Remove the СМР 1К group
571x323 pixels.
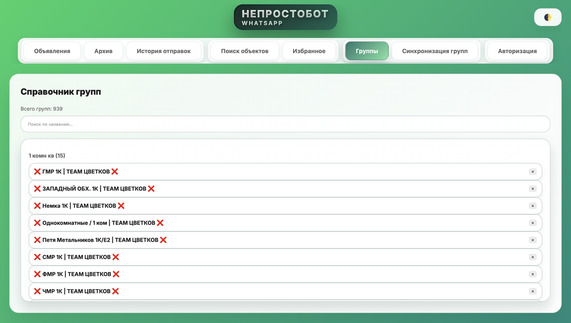533,257
